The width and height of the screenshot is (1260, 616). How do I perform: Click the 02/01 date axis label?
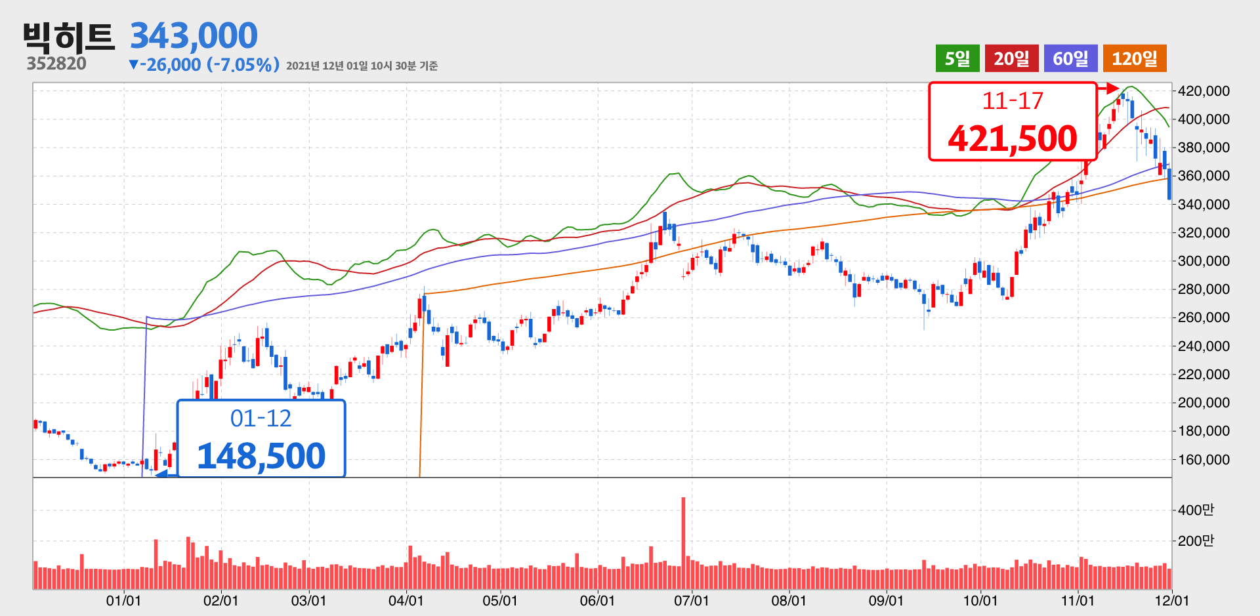click(x=220, y=600)
